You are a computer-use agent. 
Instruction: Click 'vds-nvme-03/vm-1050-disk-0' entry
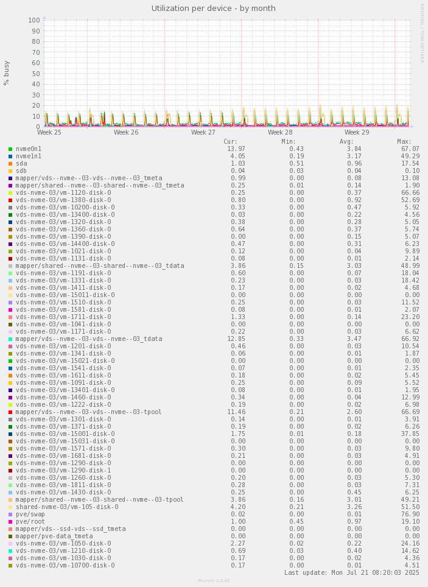(63, 543)
